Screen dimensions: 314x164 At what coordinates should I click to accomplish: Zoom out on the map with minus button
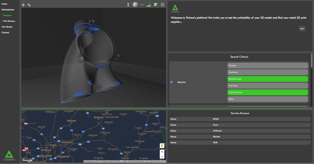pos(162,157)
